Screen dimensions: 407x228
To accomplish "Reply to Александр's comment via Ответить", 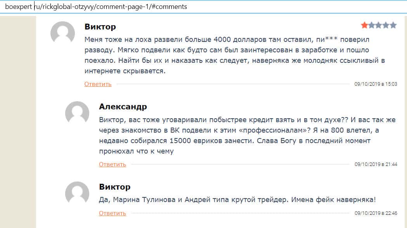I will point(113,164).
